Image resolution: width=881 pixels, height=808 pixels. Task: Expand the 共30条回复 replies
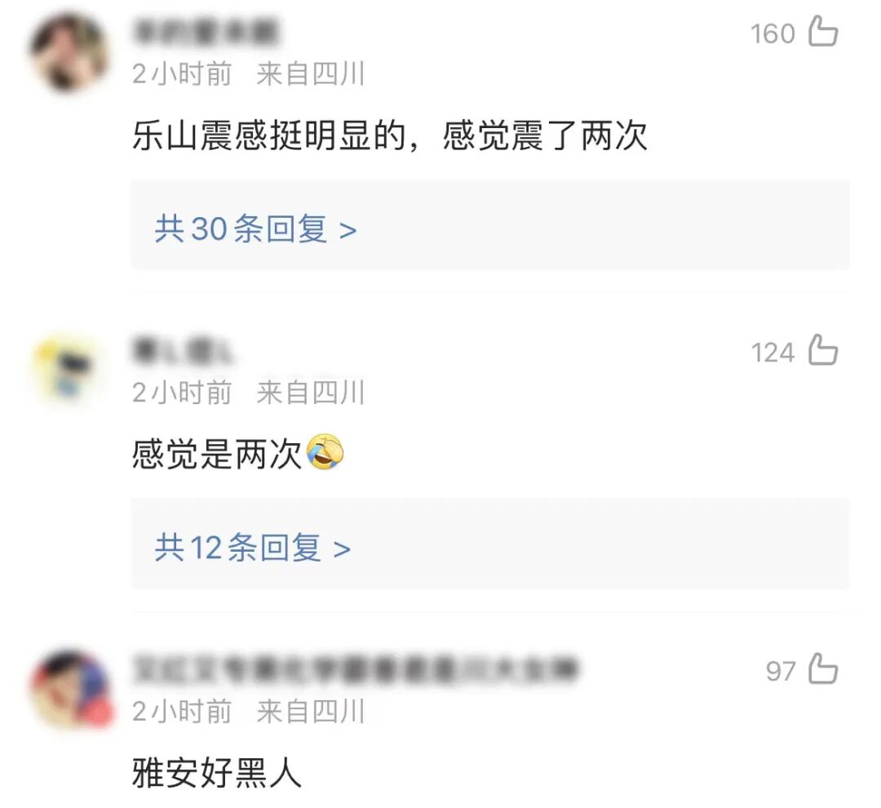click(490, 225)
